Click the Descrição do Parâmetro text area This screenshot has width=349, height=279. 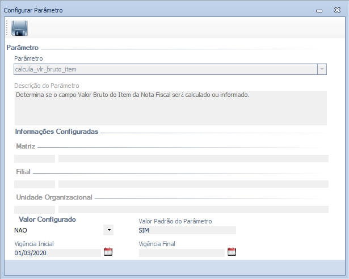[x=170, y=108]
